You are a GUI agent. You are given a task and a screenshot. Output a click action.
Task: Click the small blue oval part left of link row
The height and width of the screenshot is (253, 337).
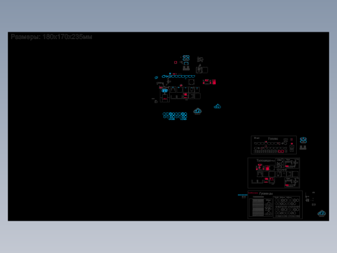(x=156, y=77)
